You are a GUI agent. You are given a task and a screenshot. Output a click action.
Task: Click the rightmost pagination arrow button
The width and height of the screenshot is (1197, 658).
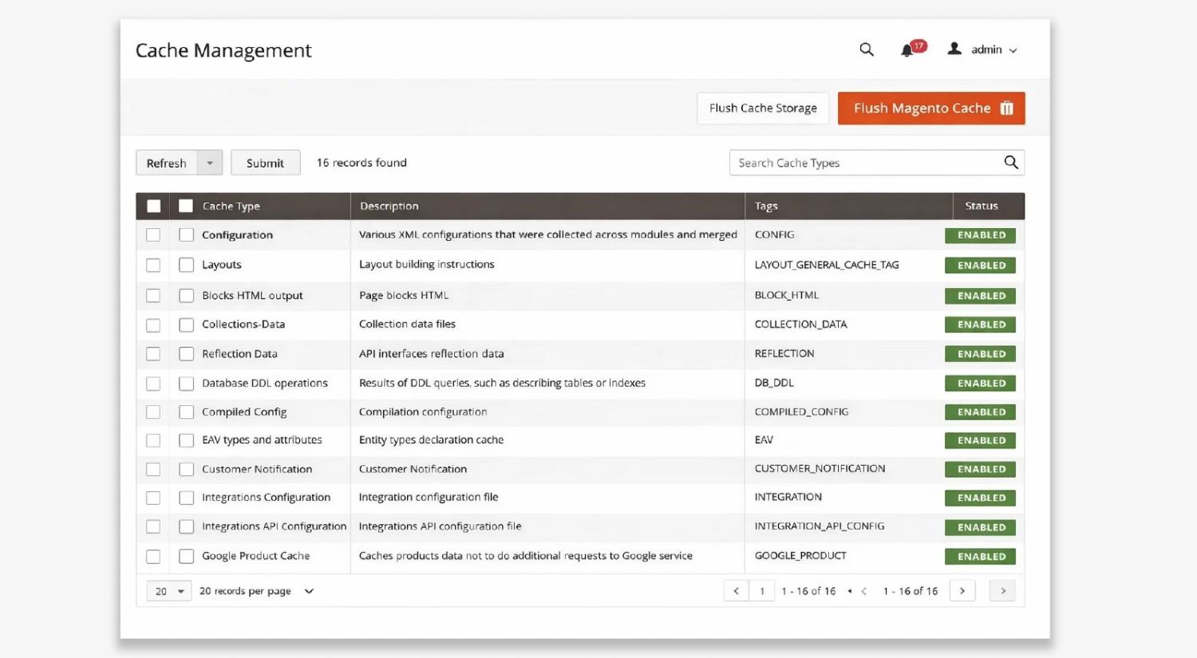click(1002, 591)
